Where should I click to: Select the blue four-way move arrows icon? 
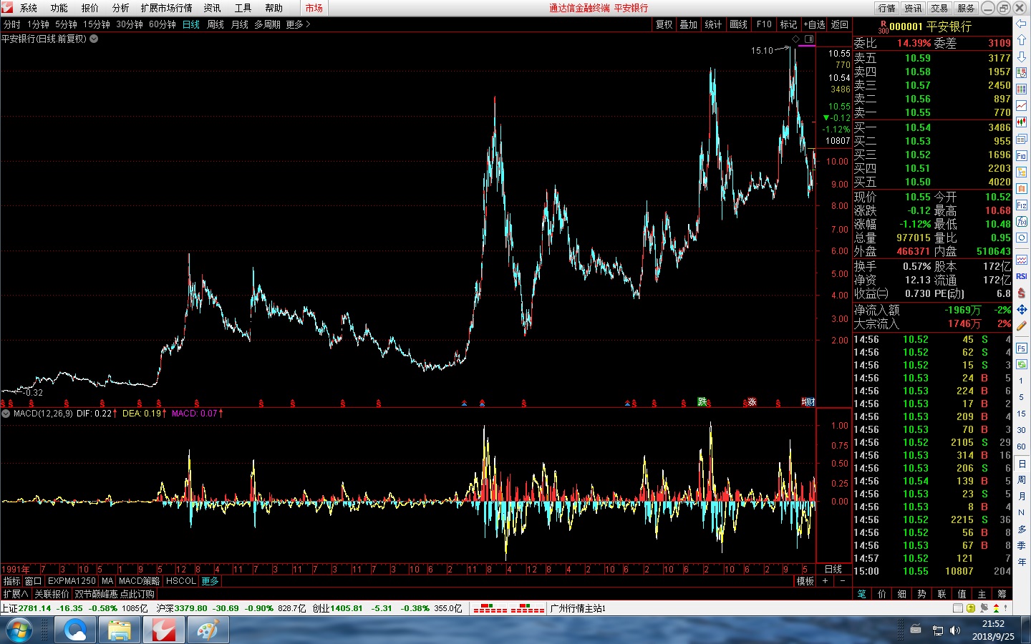[x=1022, y=309]
